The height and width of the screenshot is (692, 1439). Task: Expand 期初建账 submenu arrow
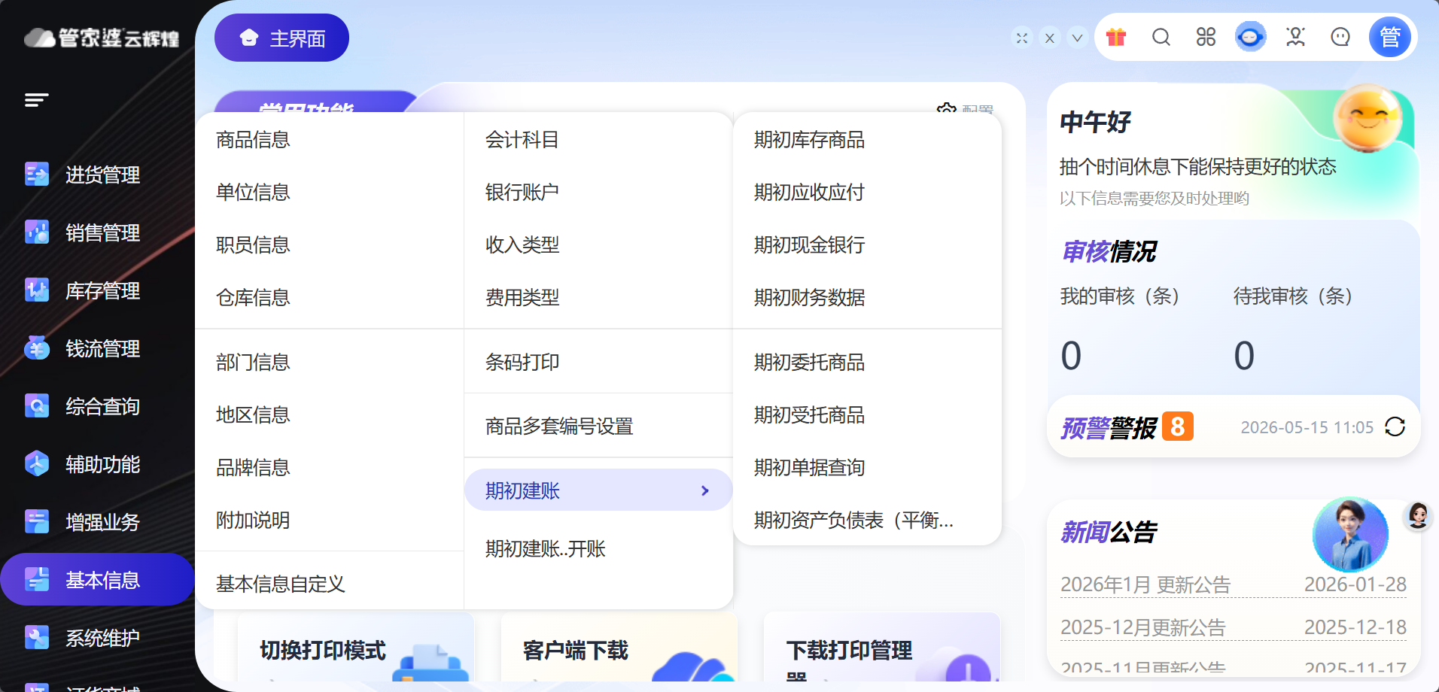tap(705, 490)
